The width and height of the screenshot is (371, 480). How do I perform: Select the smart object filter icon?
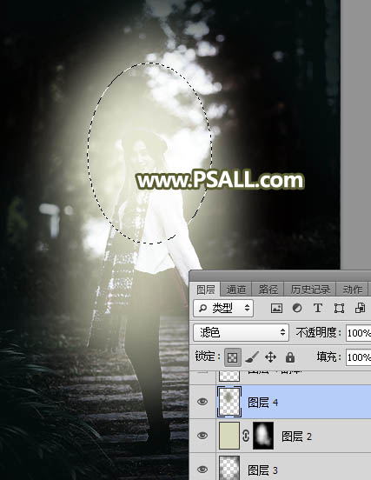tap(360, 308)
